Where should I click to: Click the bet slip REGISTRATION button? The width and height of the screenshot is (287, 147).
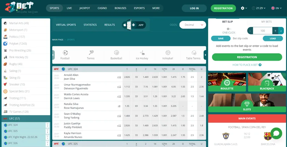click(x=247, y=57)
